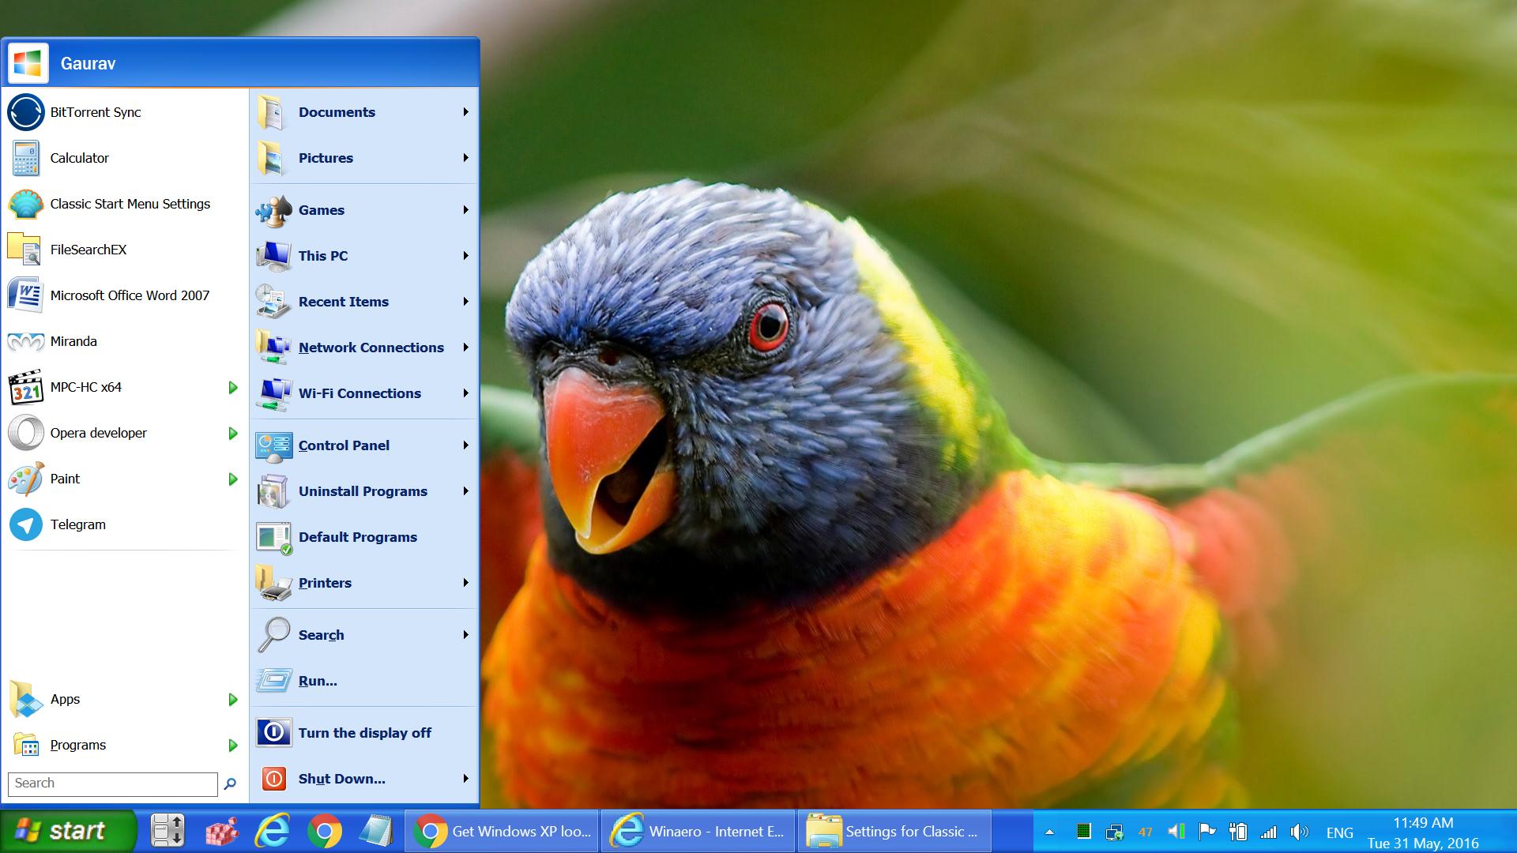Click Turn the display off
This screenshot has height=853, width=1517.
tap(364, 733)
